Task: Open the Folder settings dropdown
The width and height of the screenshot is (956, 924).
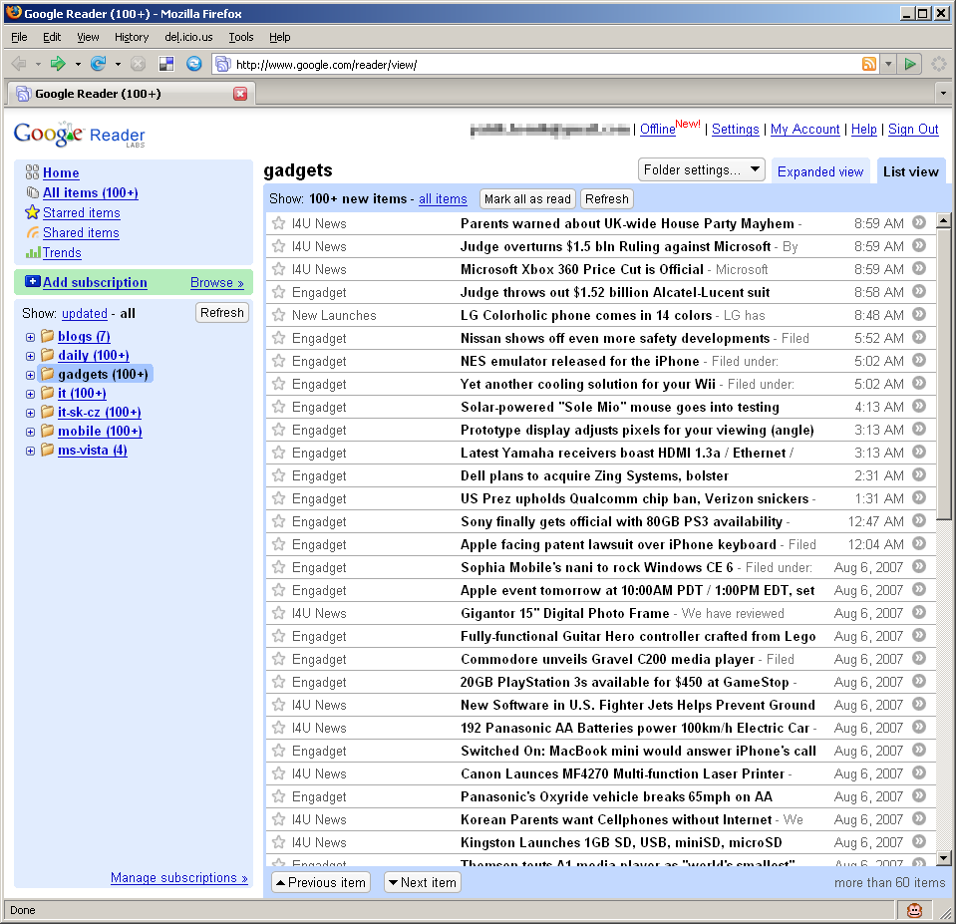Action: (x=701, y=170)
